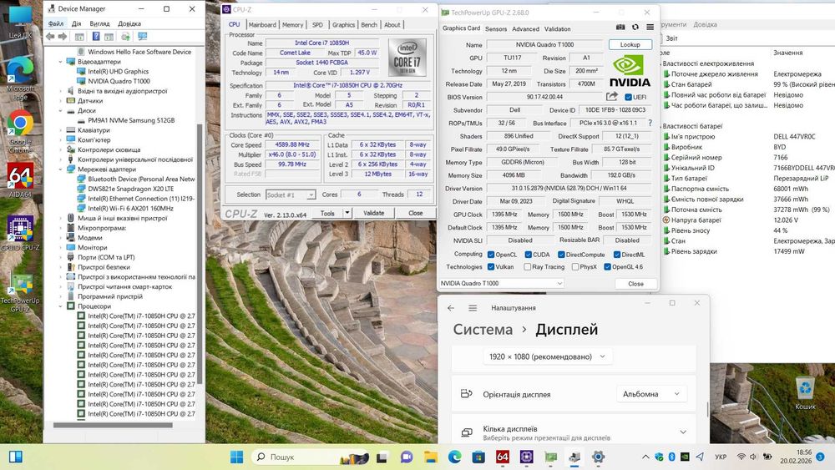Screen dimensions: 835x470
Task: Take a GPU-Z screenshot with camera icon
Action: coord(620,28)
